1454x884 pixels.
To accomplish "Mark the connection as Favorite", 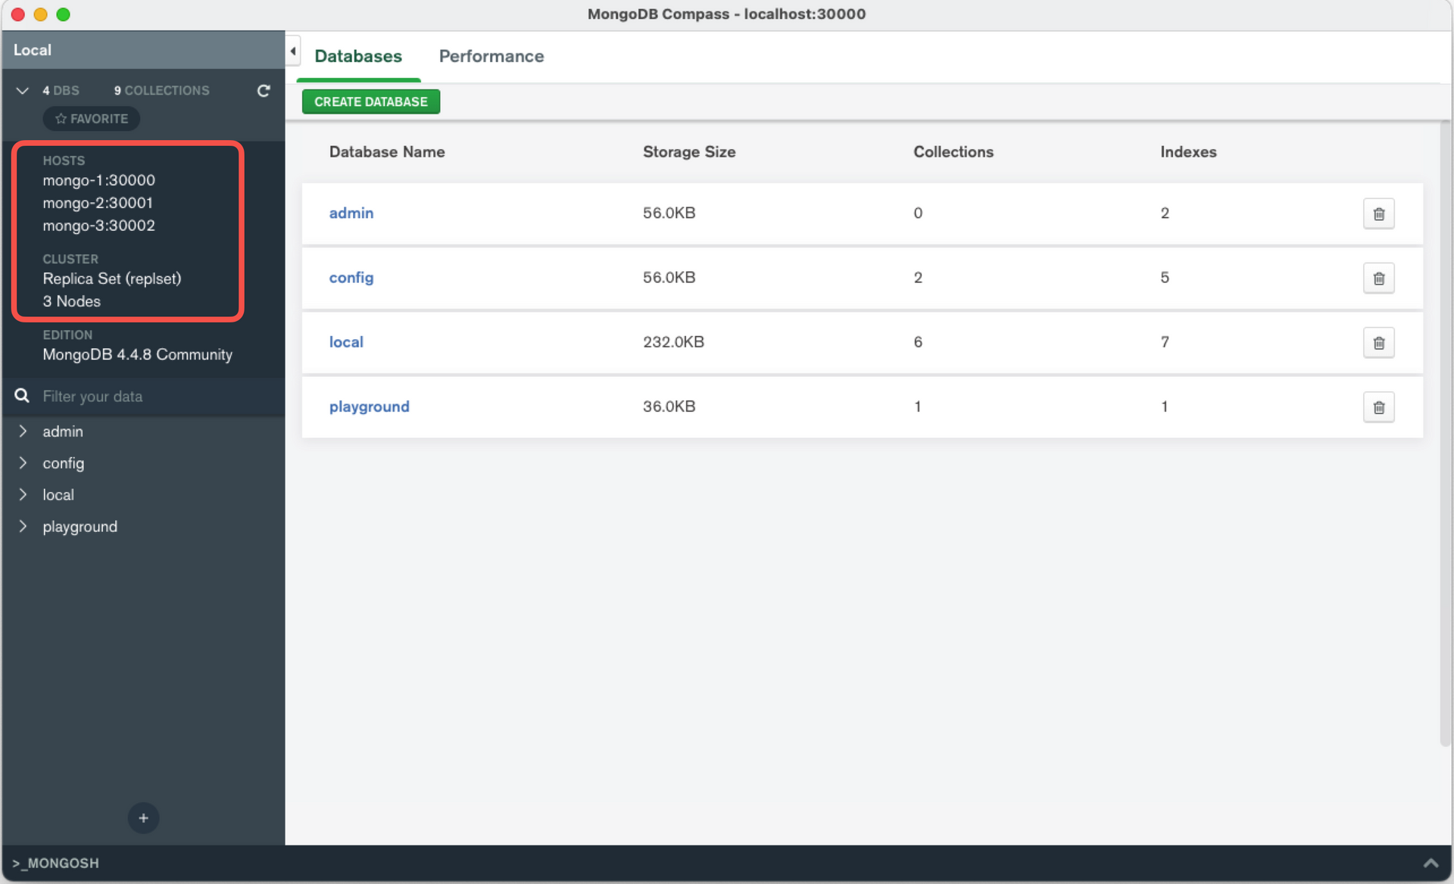I will (92, 119).
